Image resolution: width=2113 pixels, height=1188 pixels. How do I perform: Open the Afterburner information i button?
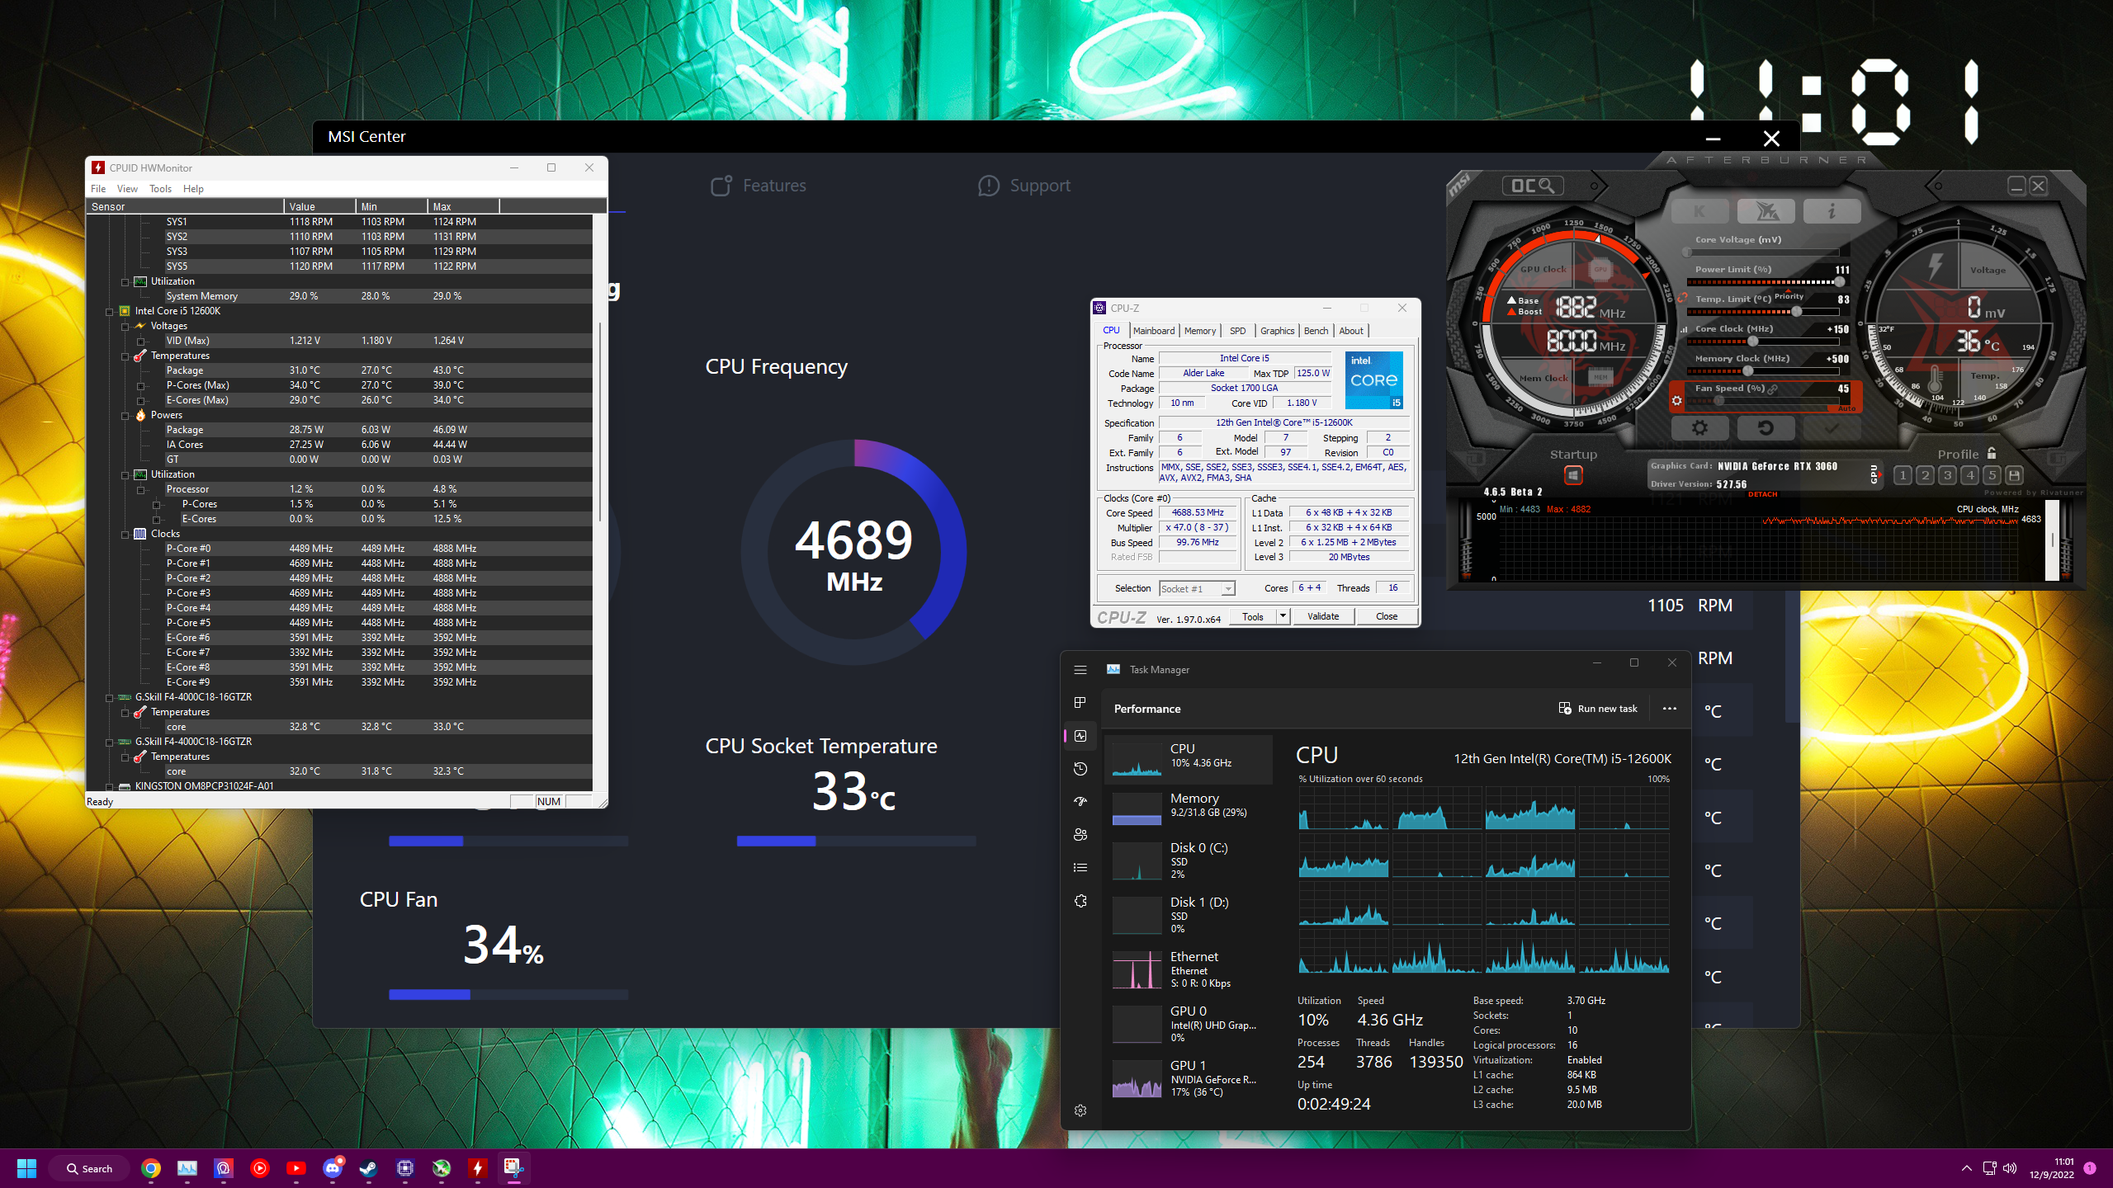1832,211
